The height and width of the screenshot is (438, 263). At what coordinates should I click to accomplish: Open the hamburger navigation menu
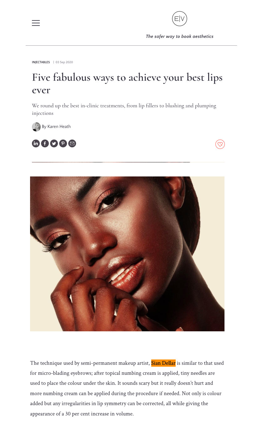(x=36, y=23)
